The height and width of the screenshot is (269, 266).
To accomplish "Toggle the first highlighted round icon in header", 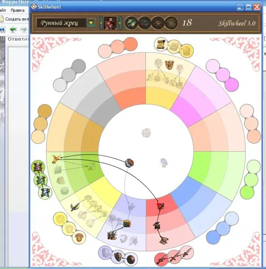I will click(131, 23).
